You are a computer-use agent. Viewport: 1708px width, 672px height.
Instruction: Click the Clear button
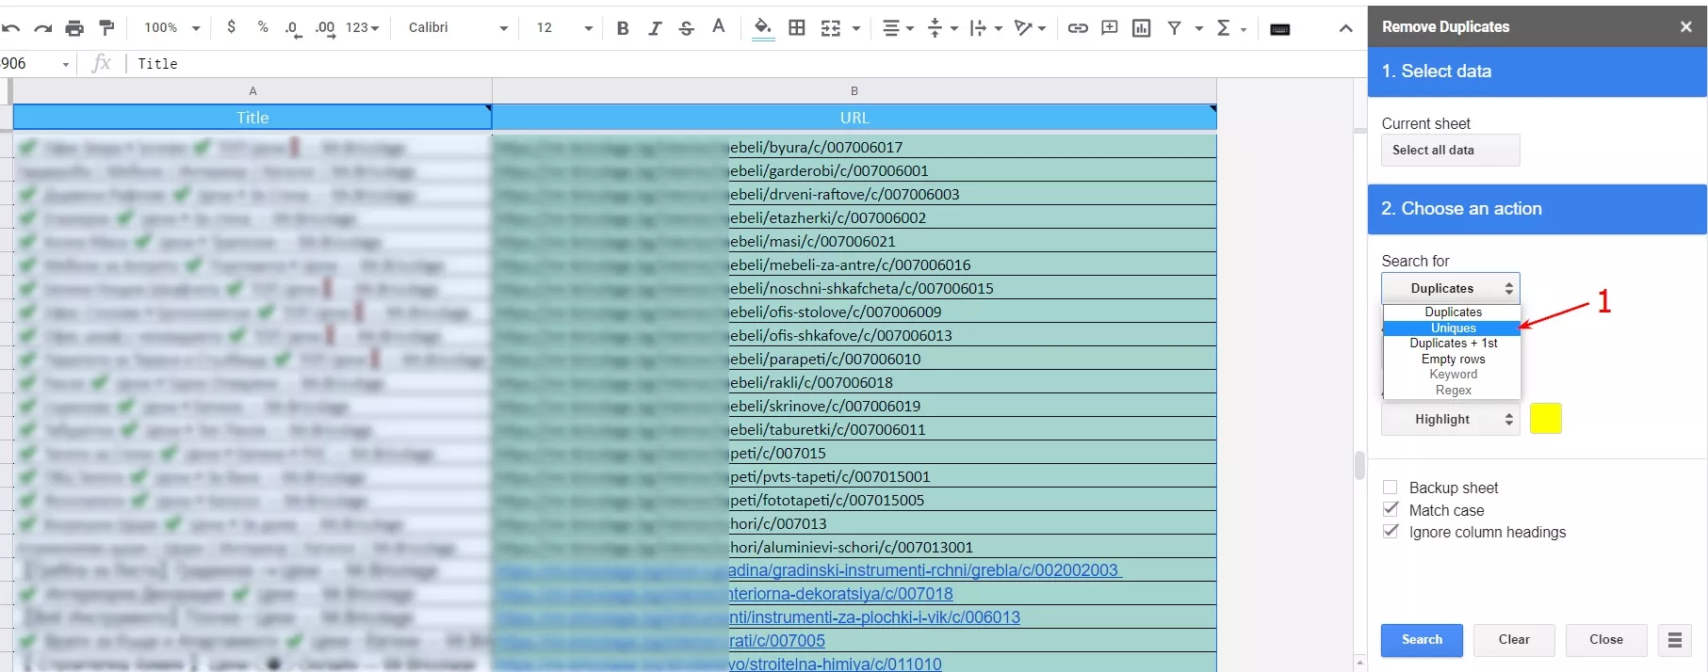pyautogui.click(x=1514, y=640)
